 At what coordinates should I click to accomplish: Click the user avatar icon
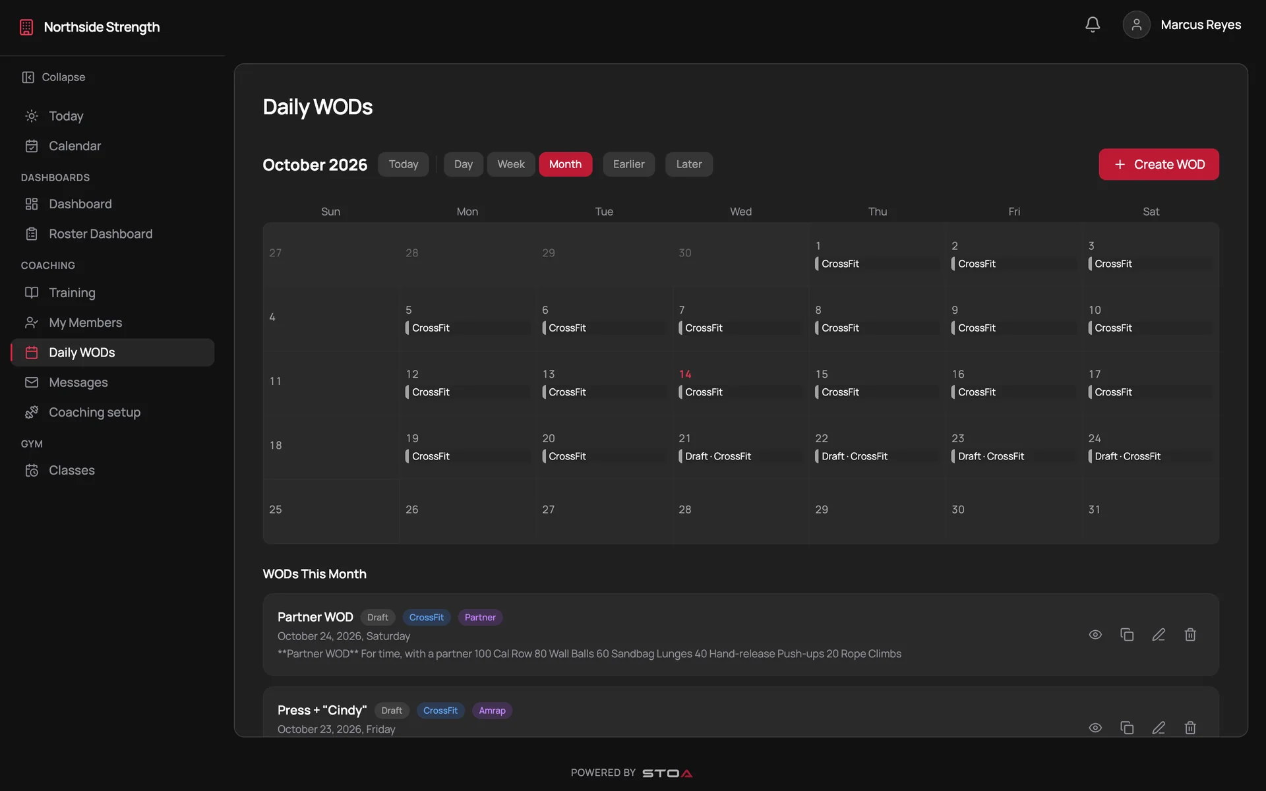coord(1136,24)
